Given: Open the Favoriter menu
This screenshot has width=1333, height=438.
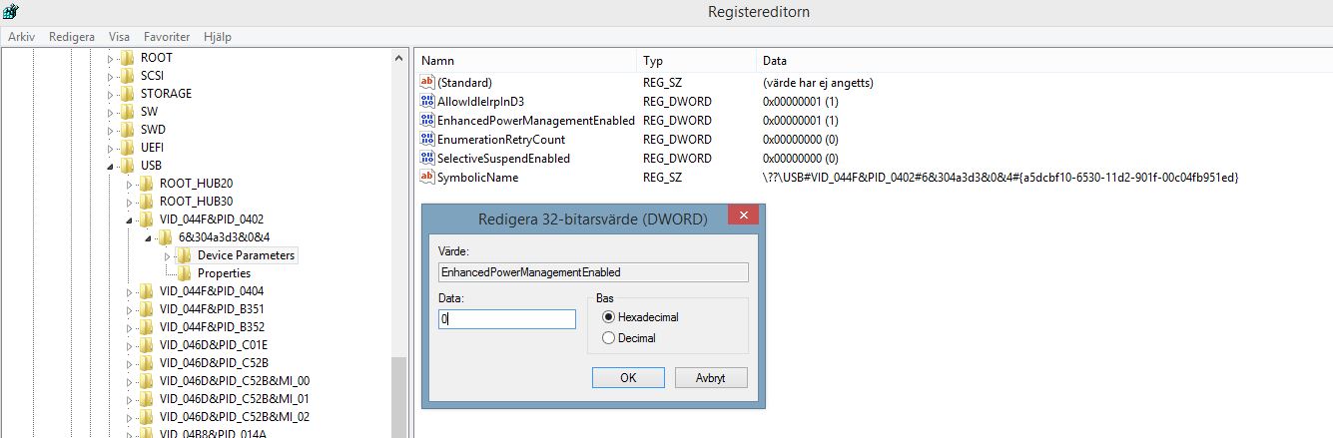Looking at the screenshot, I should pyautogui.click(x=167, y=37).
